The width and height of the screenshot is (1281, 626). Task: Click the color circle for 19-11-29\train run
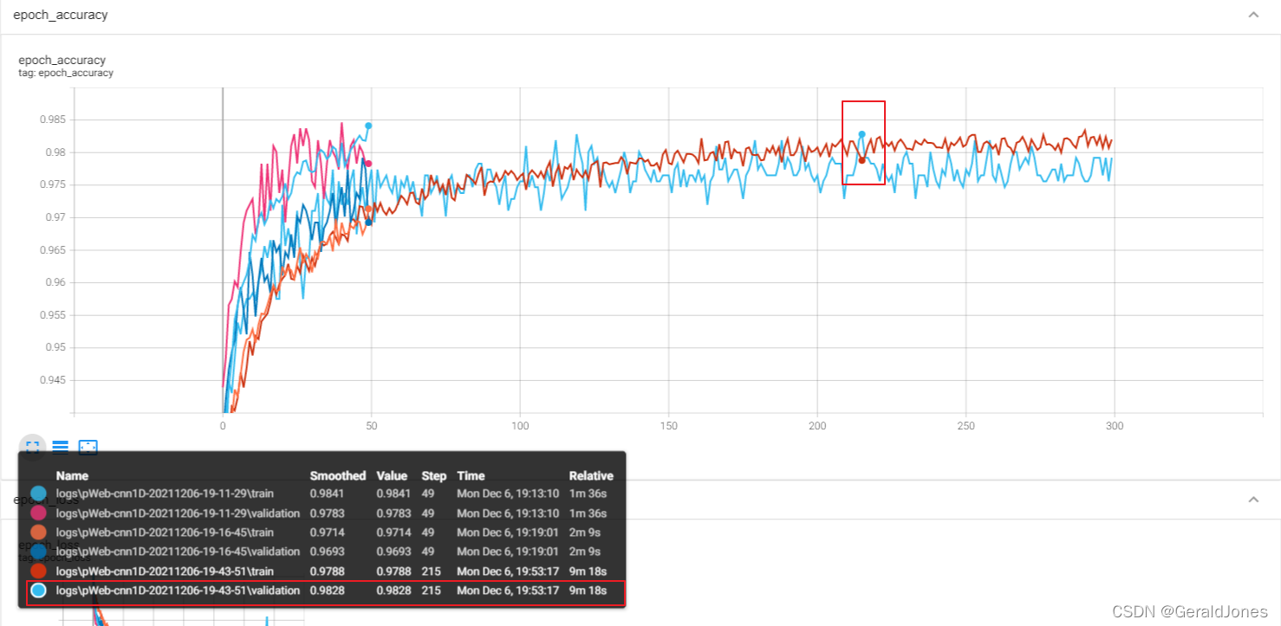[x=38, y=493]
